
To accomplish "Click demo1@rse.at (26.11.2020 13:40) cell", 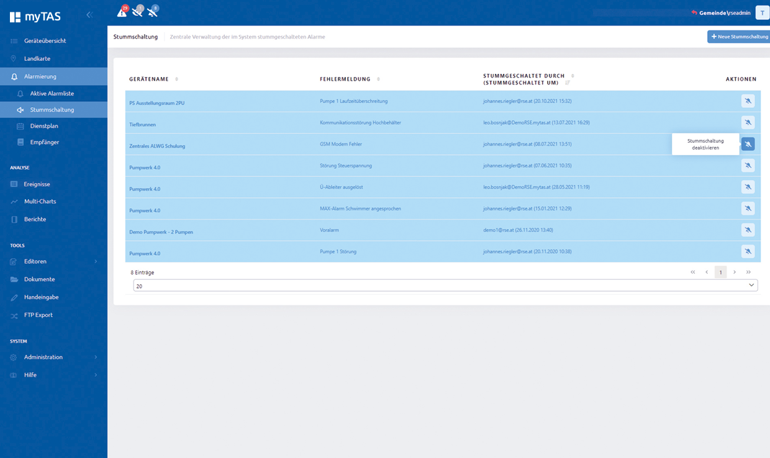I will pyautogui.click(x=518, y=230).
